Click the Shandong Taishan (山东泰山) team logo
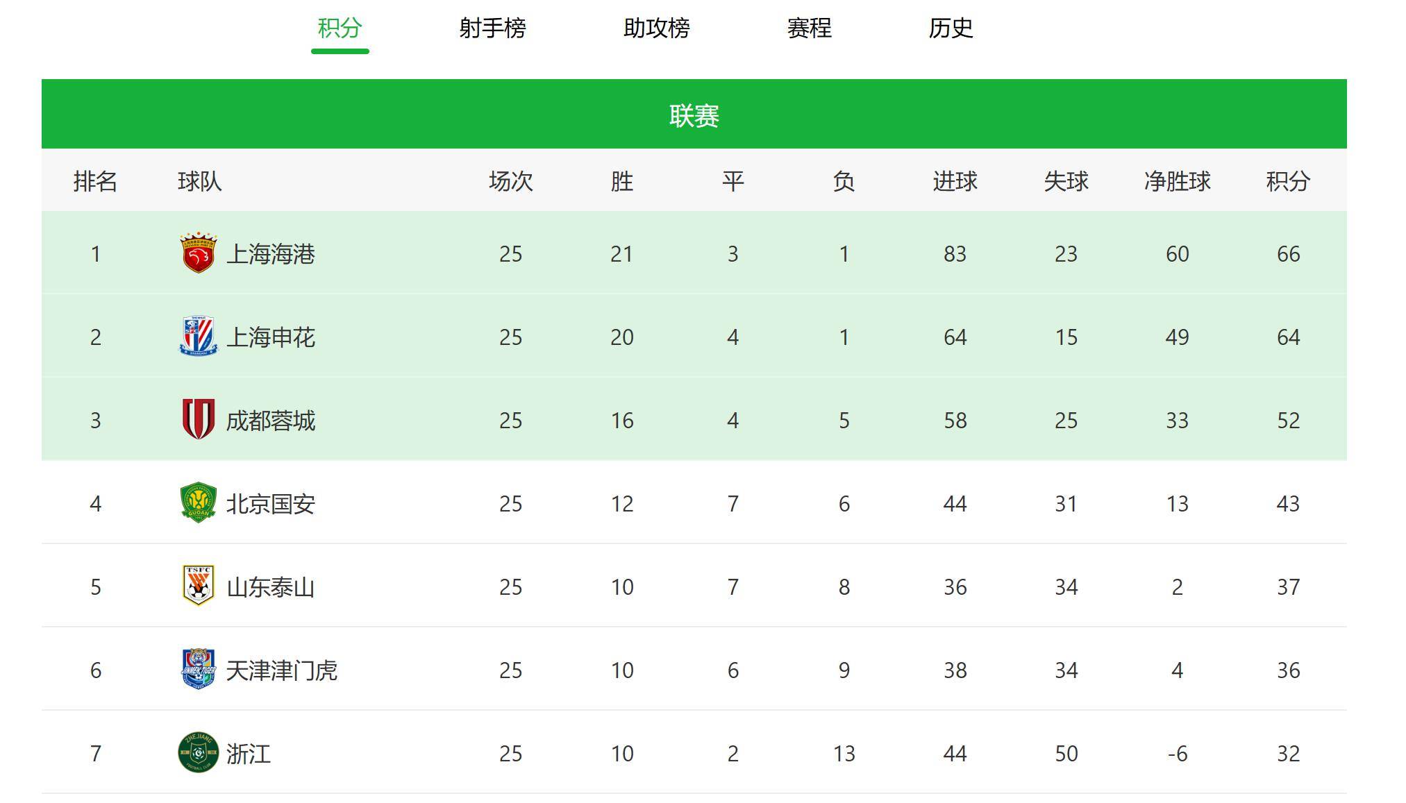1406x803 pixels. [x=198, y=586]
